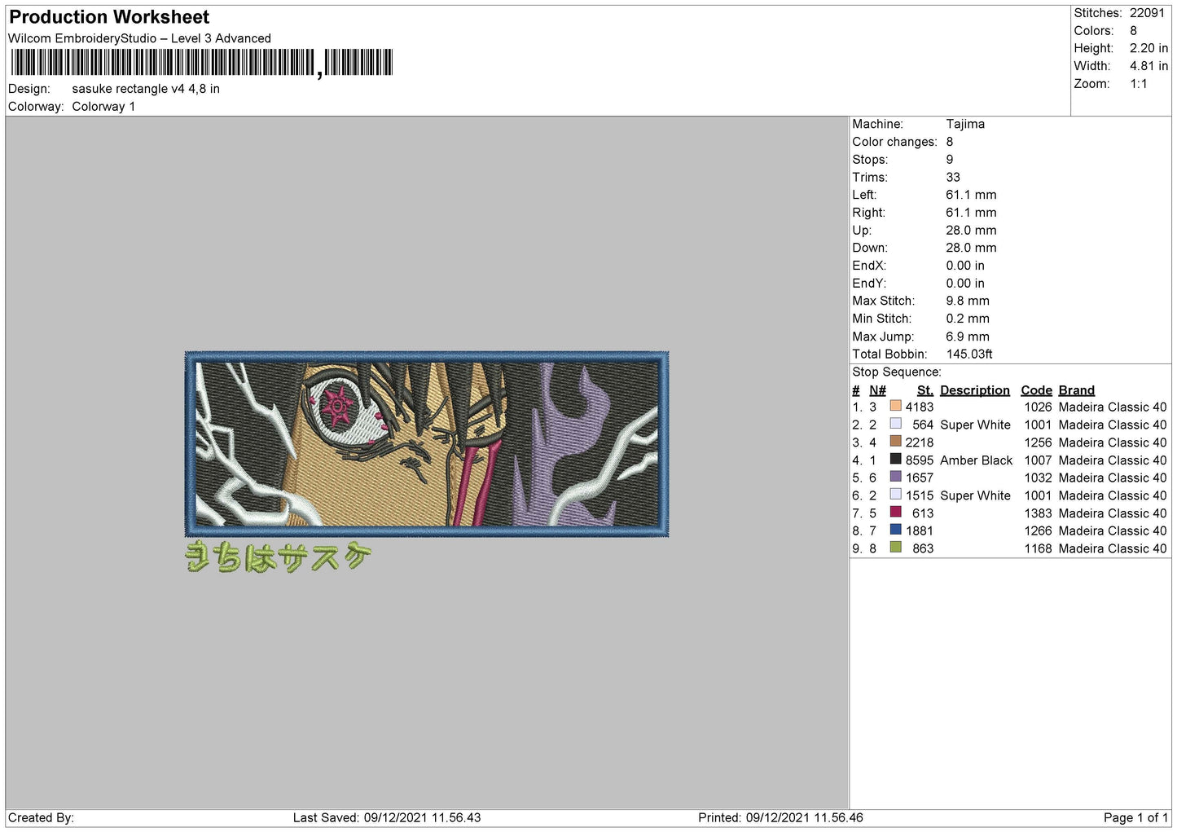Click the Left value '61.1 mm'

coord(971,195)
